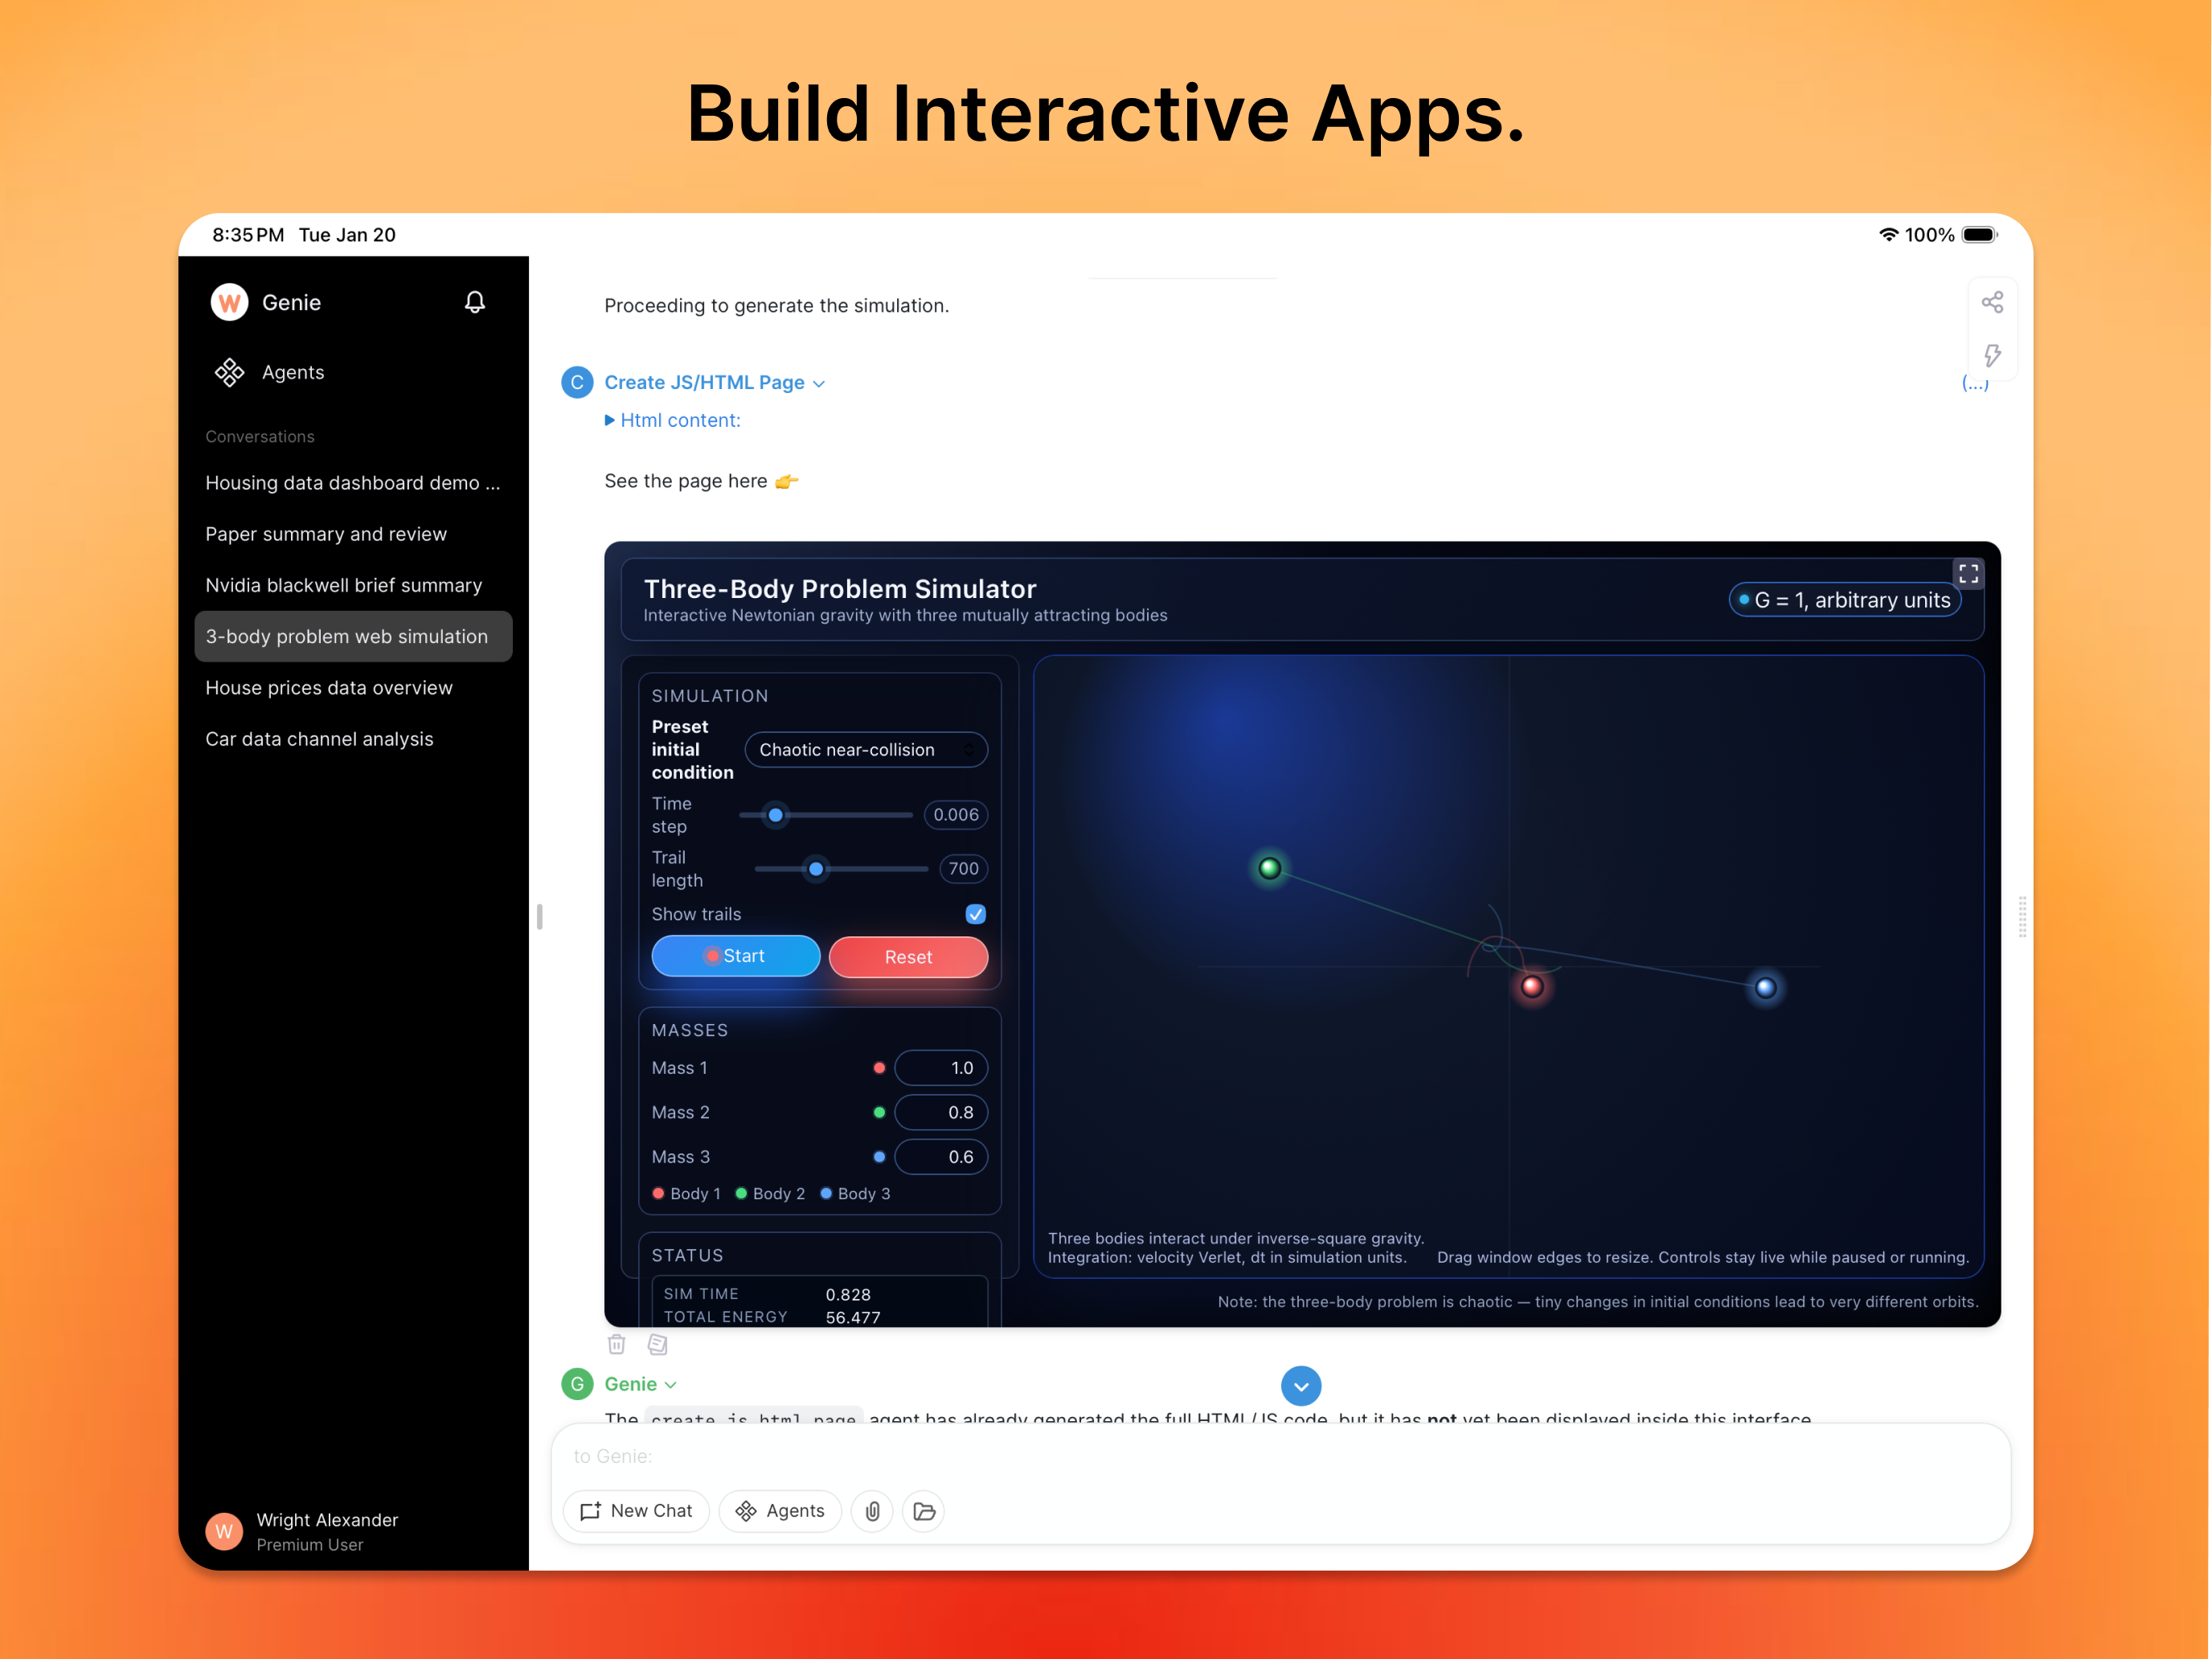Open notifications bell icon
The height and width of the screenshot is (1659, 2212).
tap(475, 302)
